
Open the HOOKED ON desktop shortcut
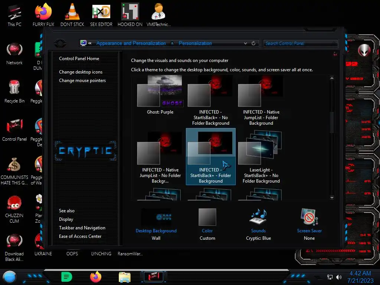pos(130,15)
